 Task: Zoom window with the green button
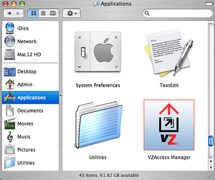(x=22, y=4)
